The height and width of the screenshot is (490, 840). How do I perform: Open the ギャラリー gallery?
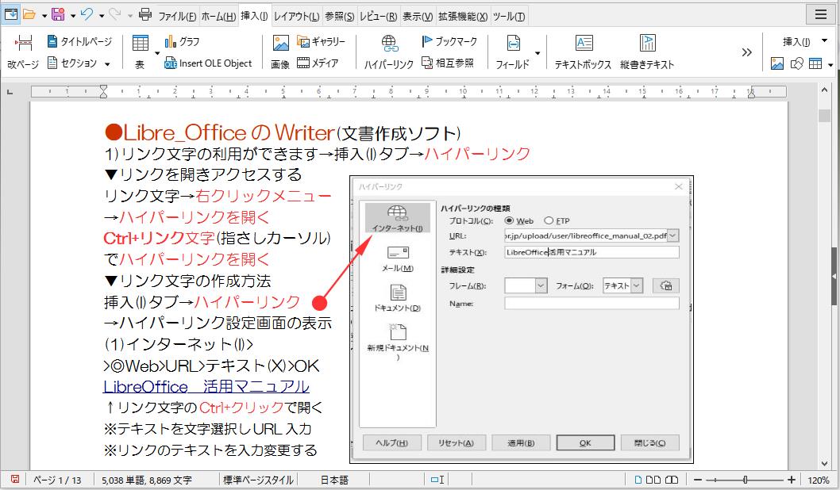pyautogui.click(x=321, y=41)
